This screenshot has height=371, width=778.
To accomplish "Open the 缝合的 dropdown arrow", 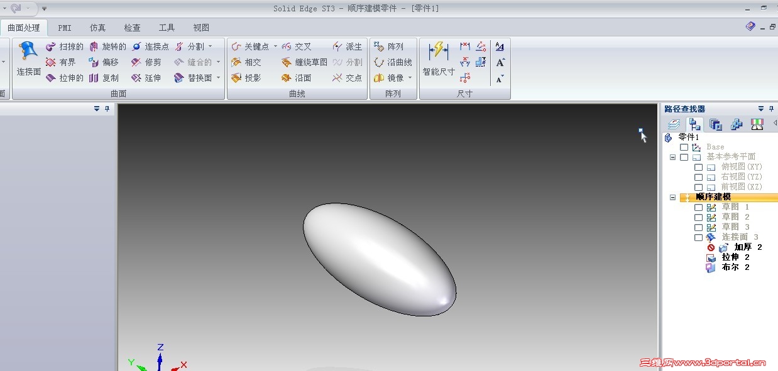I will click(x=218, y=62).
